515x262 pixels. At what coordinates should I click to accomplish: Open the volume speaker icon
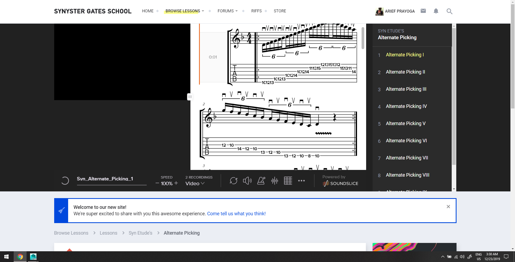247,181
